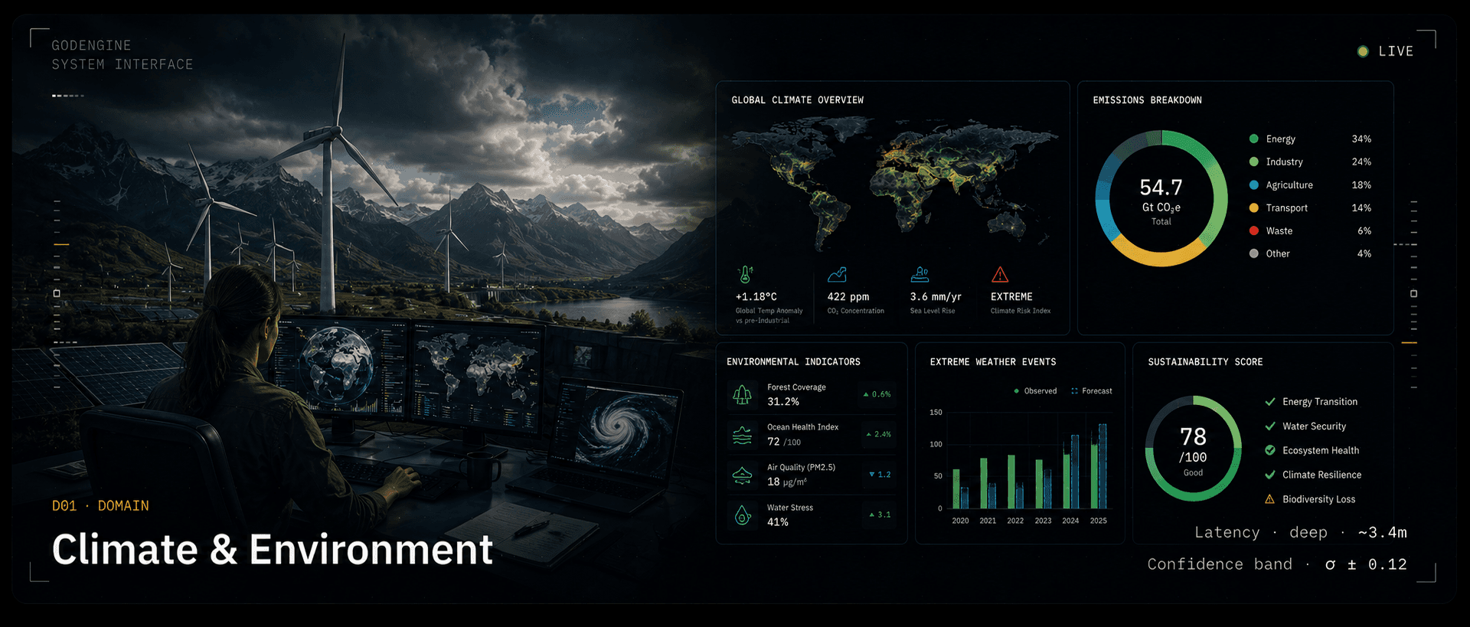Select the Agriculture blue legend dot
Viewport: 1470px width, 627px height.
(1254, 185)
